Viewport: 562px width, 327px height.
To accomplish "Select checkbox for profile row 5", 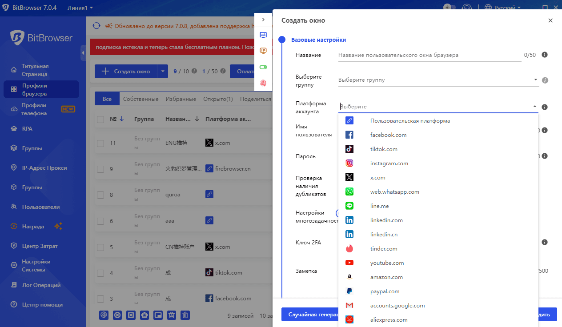I will tap(100, 247).
